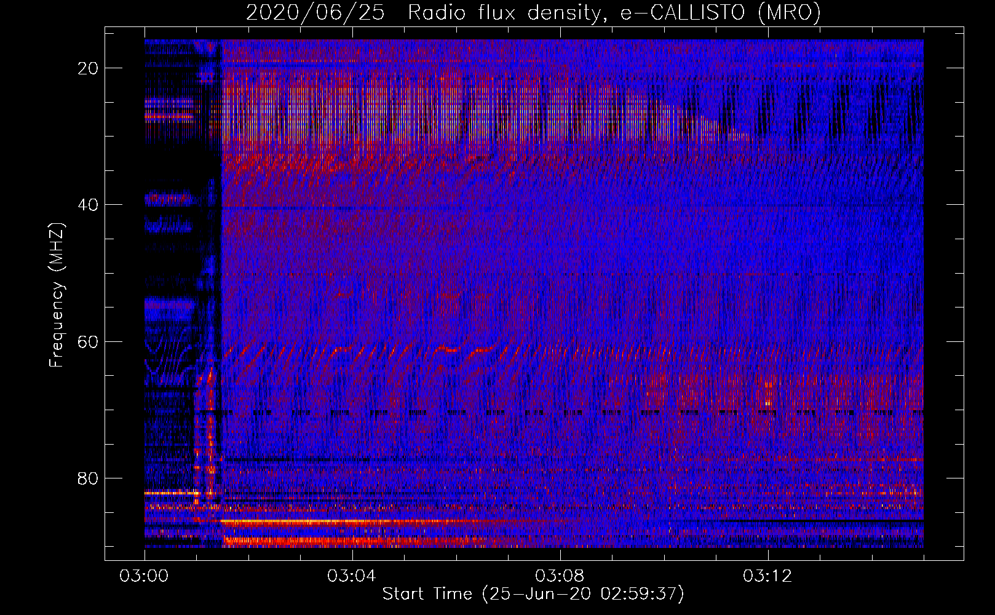Image resolution: width=995 pixels, height=615 pixels.
Task: Click the 03:12 time tick label
Action: click(767, 576)
